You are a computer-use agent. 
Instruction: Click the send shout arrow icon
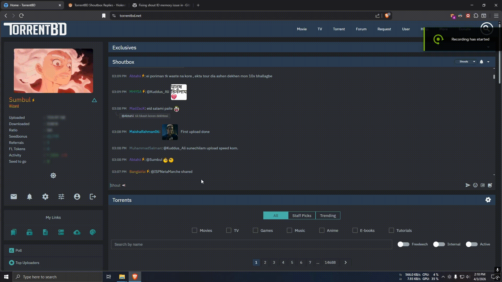tap(468, 185)
